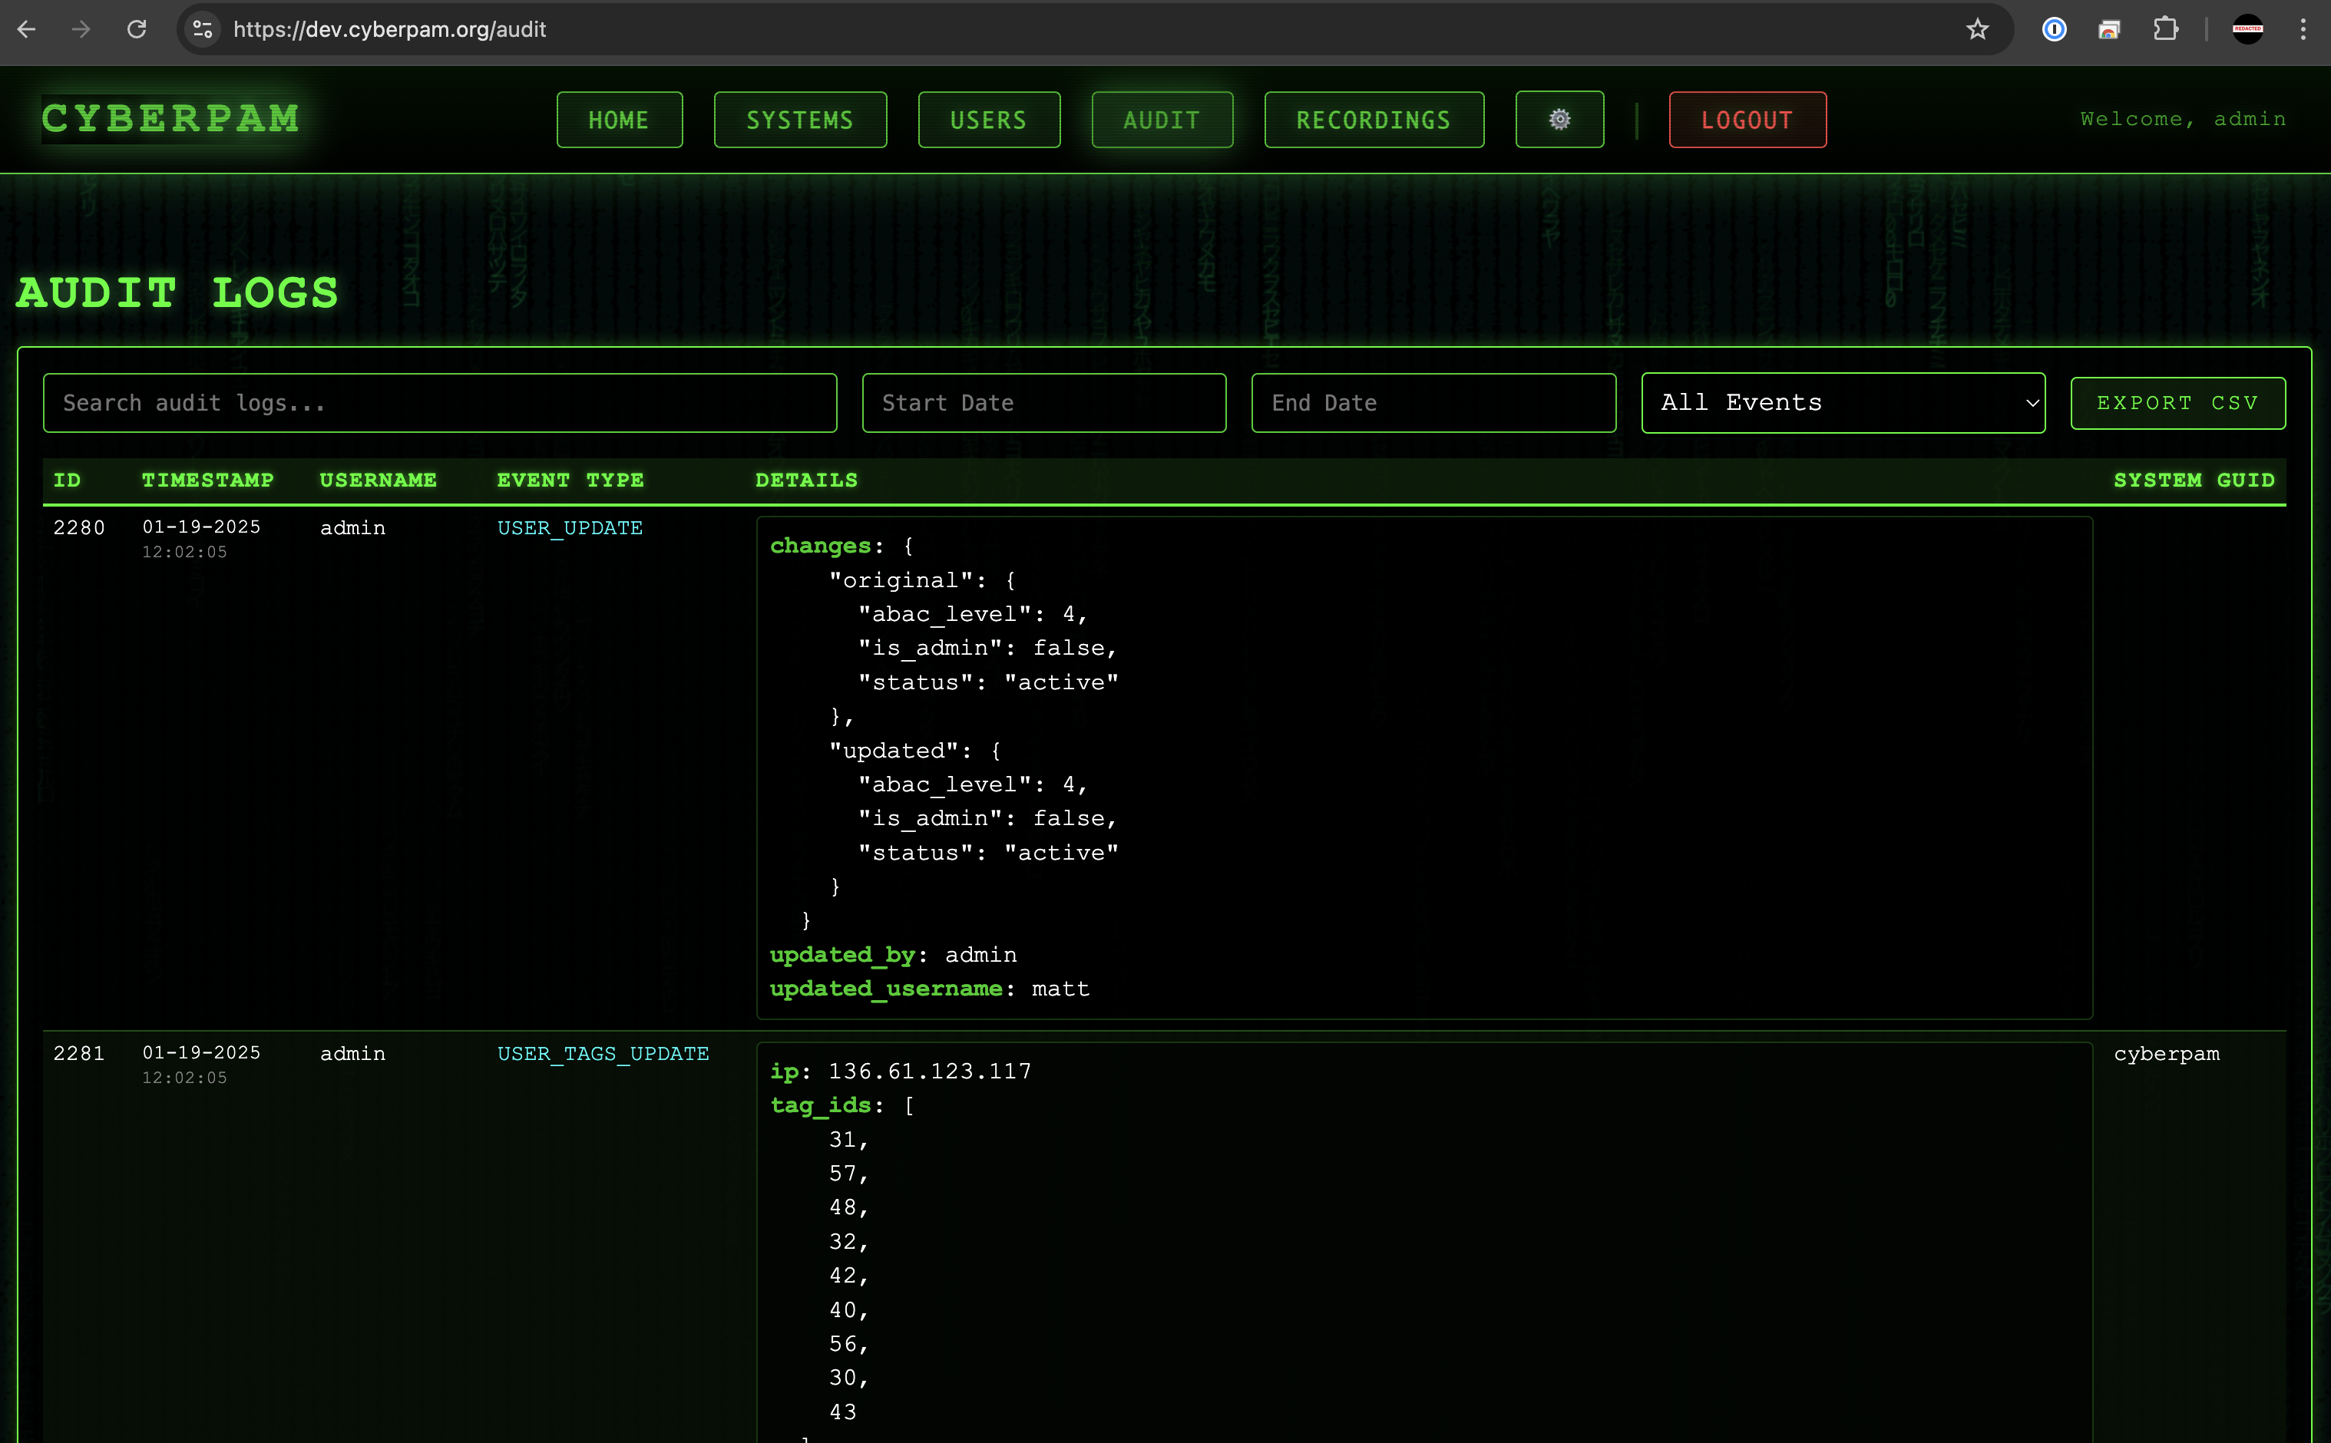
Task: Reload the audit page
Action: coord(137,30)
